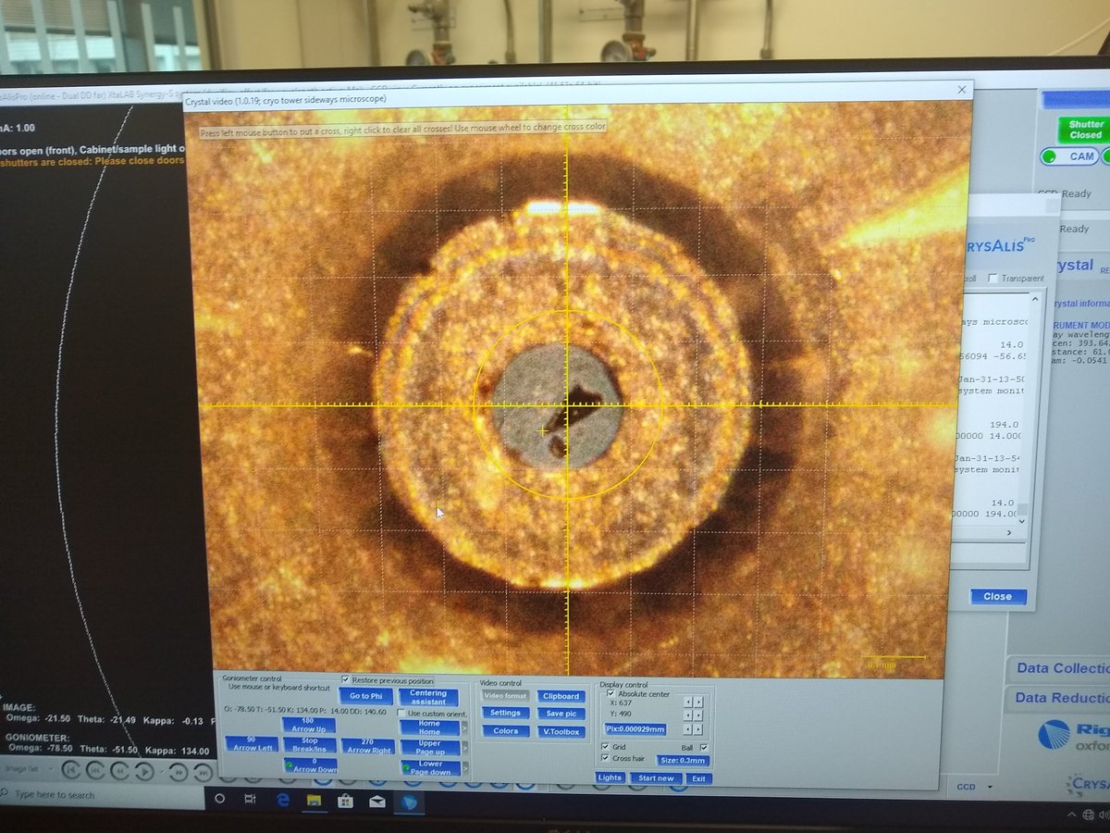Enable Use custom orient. checkbox

click(x=401, y=713)
